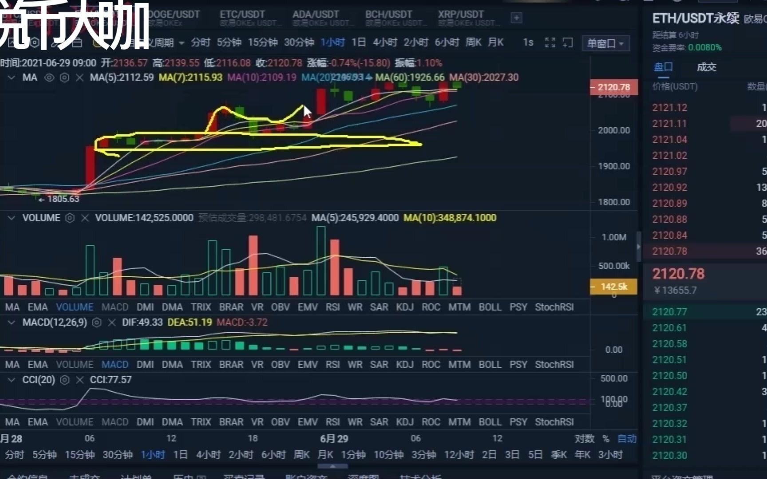Enter fullscreen chart mode icon
Screen dimensions: 767x479
click(550, 43)
